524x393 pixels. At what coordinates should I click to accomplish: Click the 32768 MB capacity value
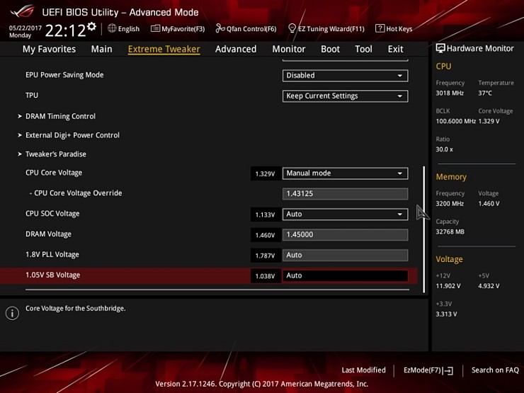(450, 232)
